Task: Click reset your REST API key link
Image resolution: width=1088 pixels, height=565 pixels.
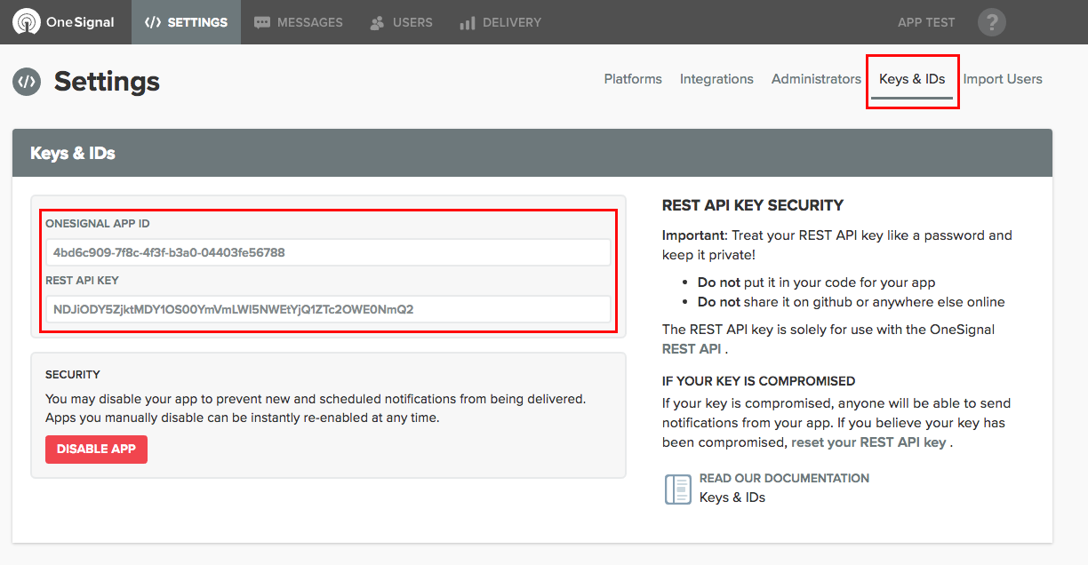Action: click(x=868, y=442)
